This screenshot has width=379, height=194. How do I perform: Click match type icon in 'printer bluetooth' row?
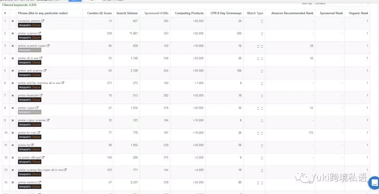click(x=262, y=96)
